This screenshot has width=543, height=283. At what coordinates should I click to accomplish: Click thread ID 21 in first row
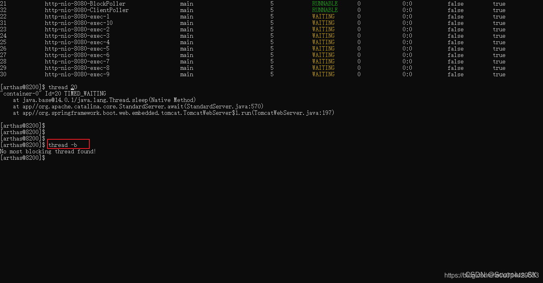[3, 4]
